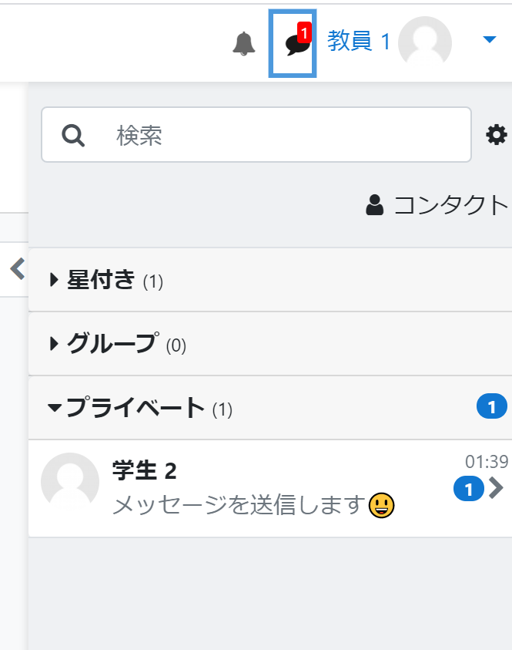The height and width of the screenshot is (650, 512).
Task: Open messaging settings gear icon
Action: point(497,135)
